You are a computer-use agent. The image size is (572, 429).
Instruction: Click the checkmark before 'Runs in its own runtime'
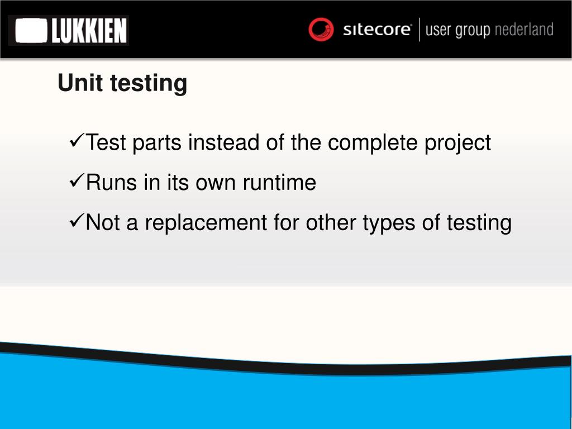click(77, 180)
